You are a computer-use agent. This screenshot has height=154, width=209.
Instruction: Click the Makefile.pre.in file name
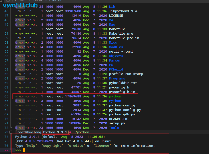coord(124,38)
